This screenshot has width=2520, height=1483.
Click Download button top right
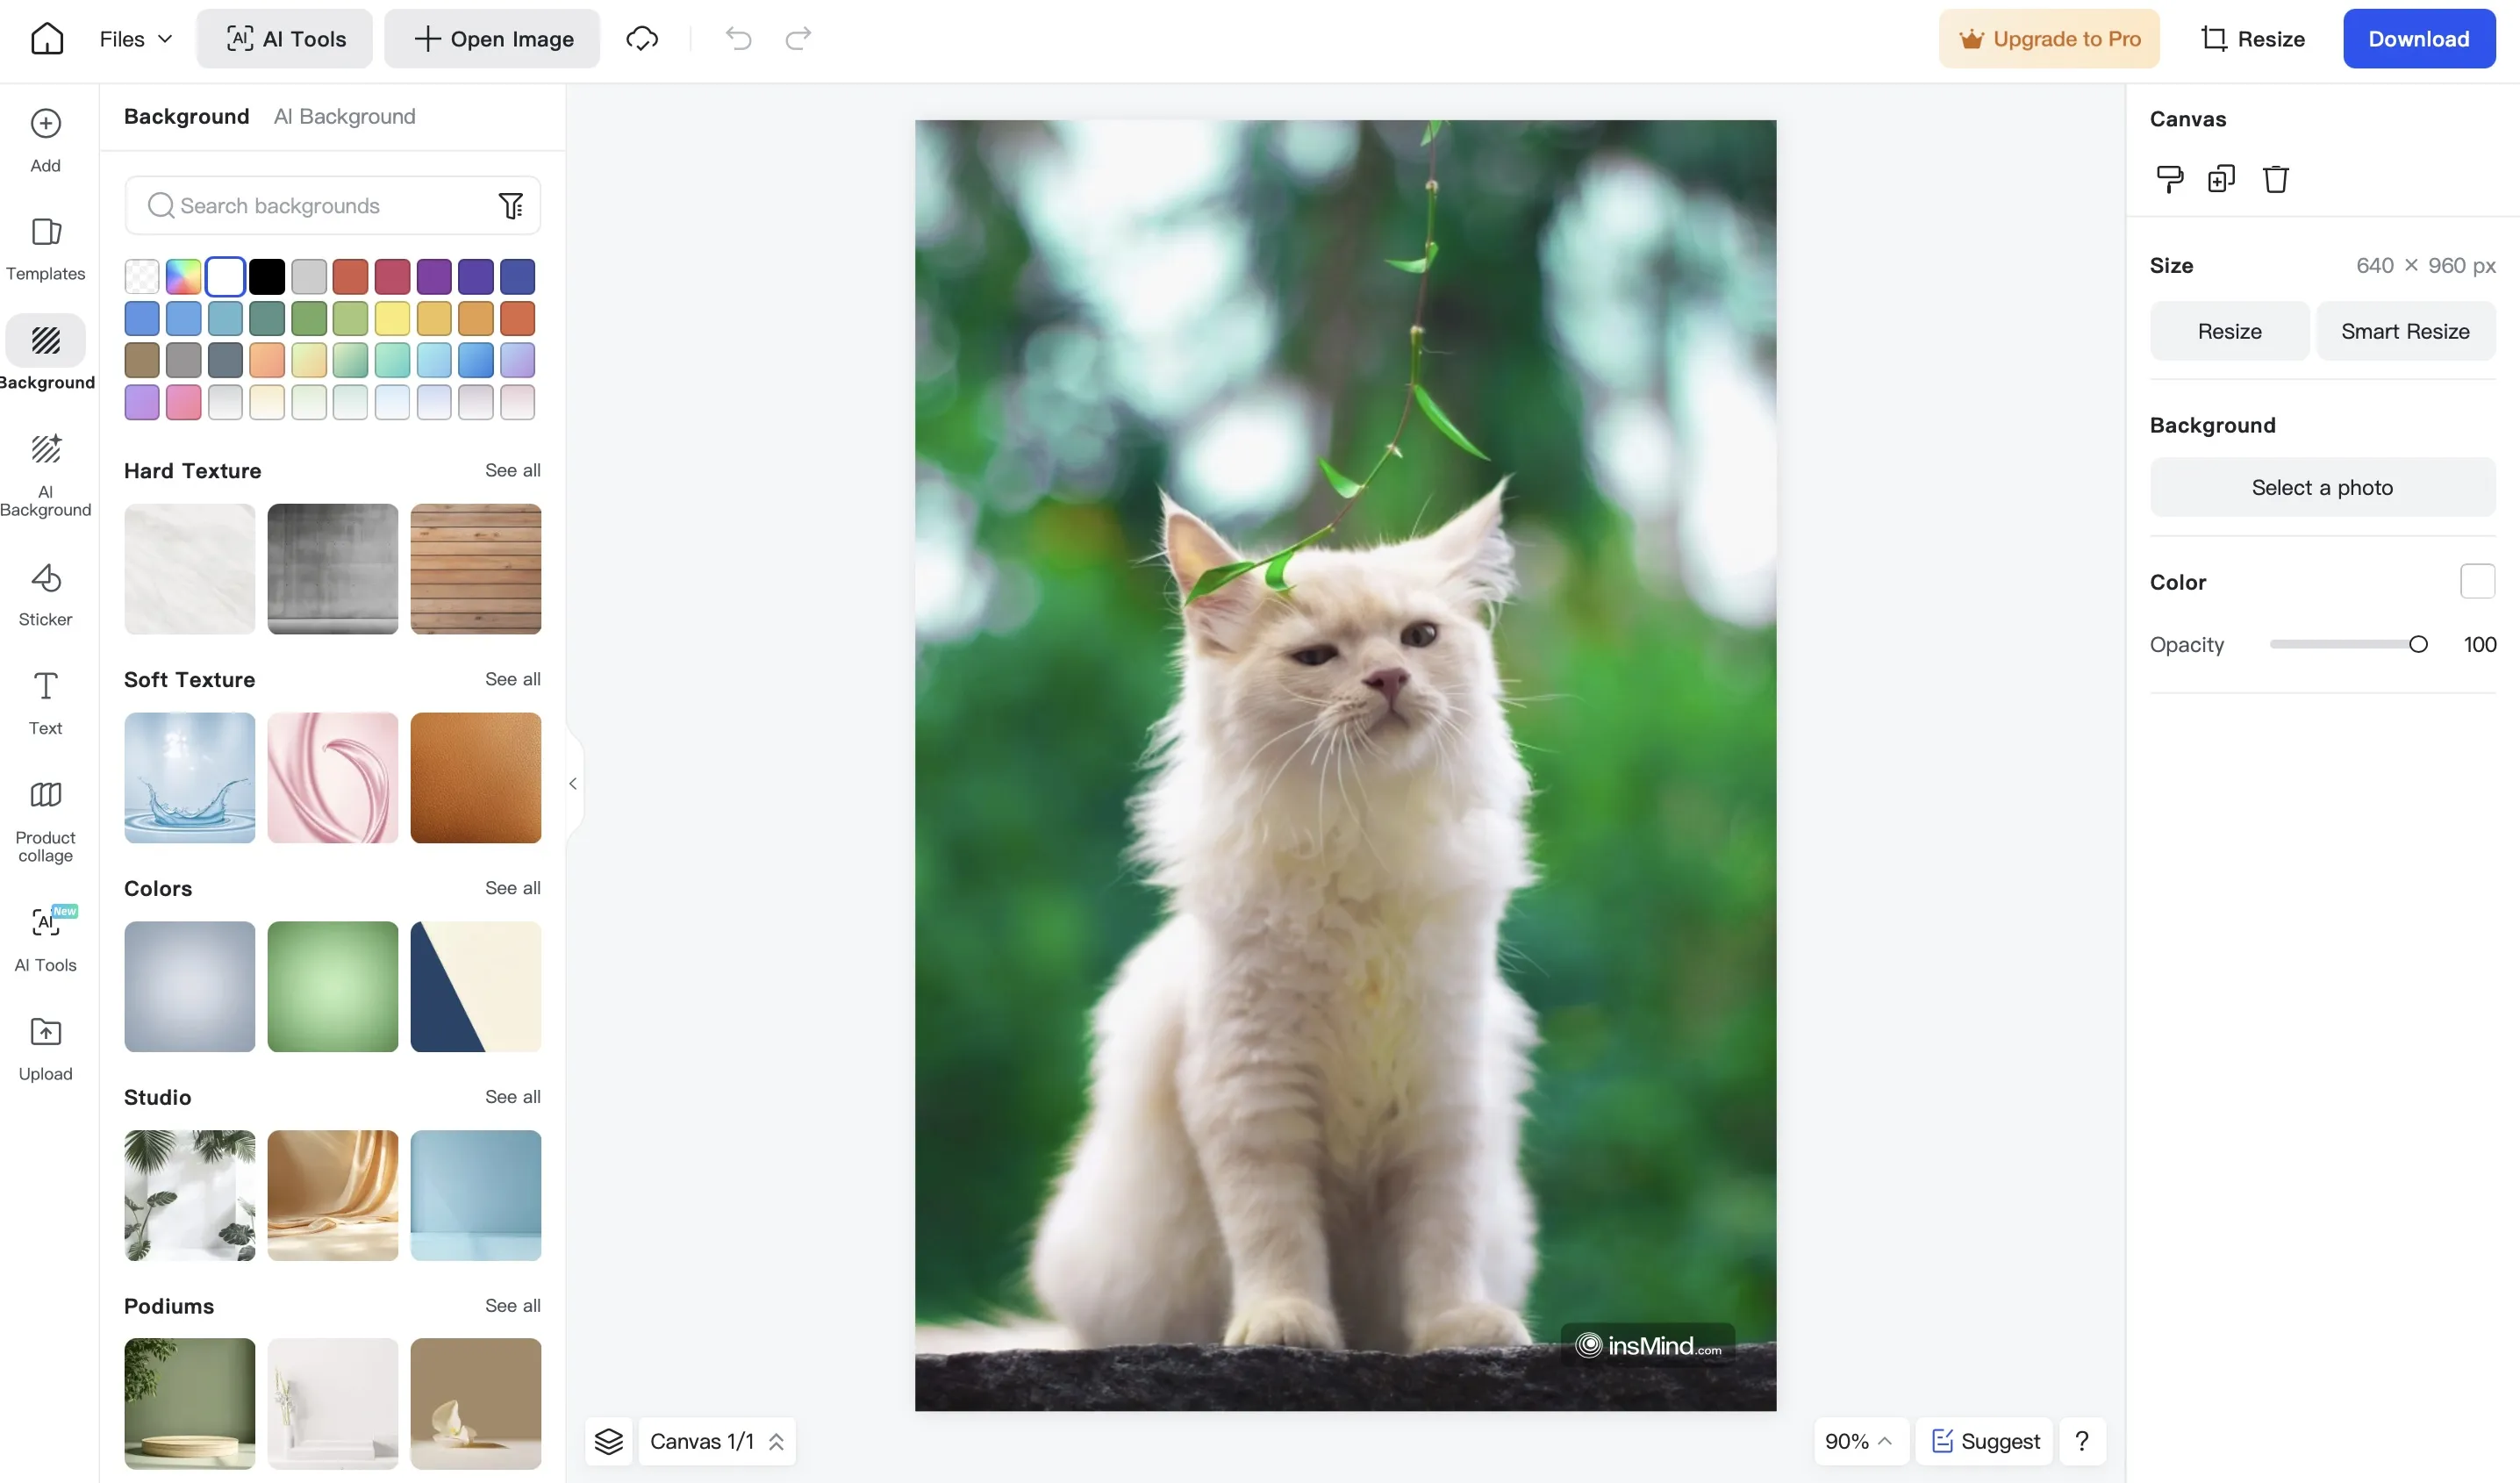point(2417,39)
